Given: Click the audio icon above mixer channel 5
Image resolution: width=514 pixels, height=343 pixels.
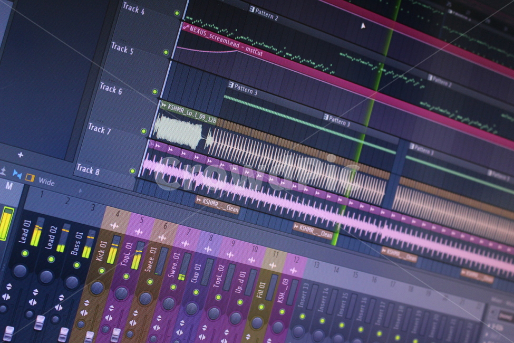Looking at the screenshot, I should [x=138, y=232].
